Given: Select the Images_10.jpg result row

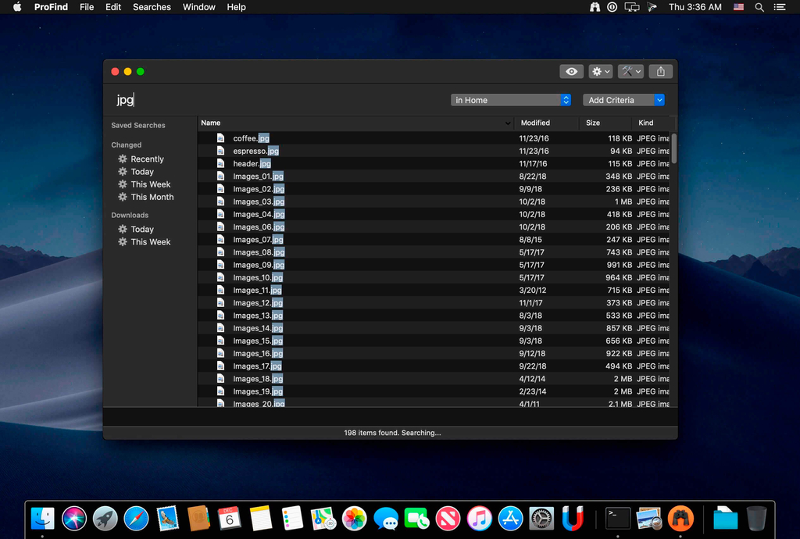Looking at the screenshot, I should pyautogui.click(x=258, y=278).
